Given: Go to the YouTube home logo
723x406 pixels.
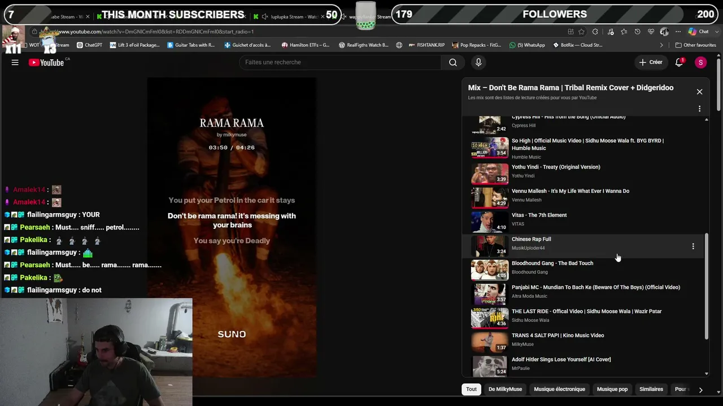Looking at the screenshot, I should (x=46, y=63).
